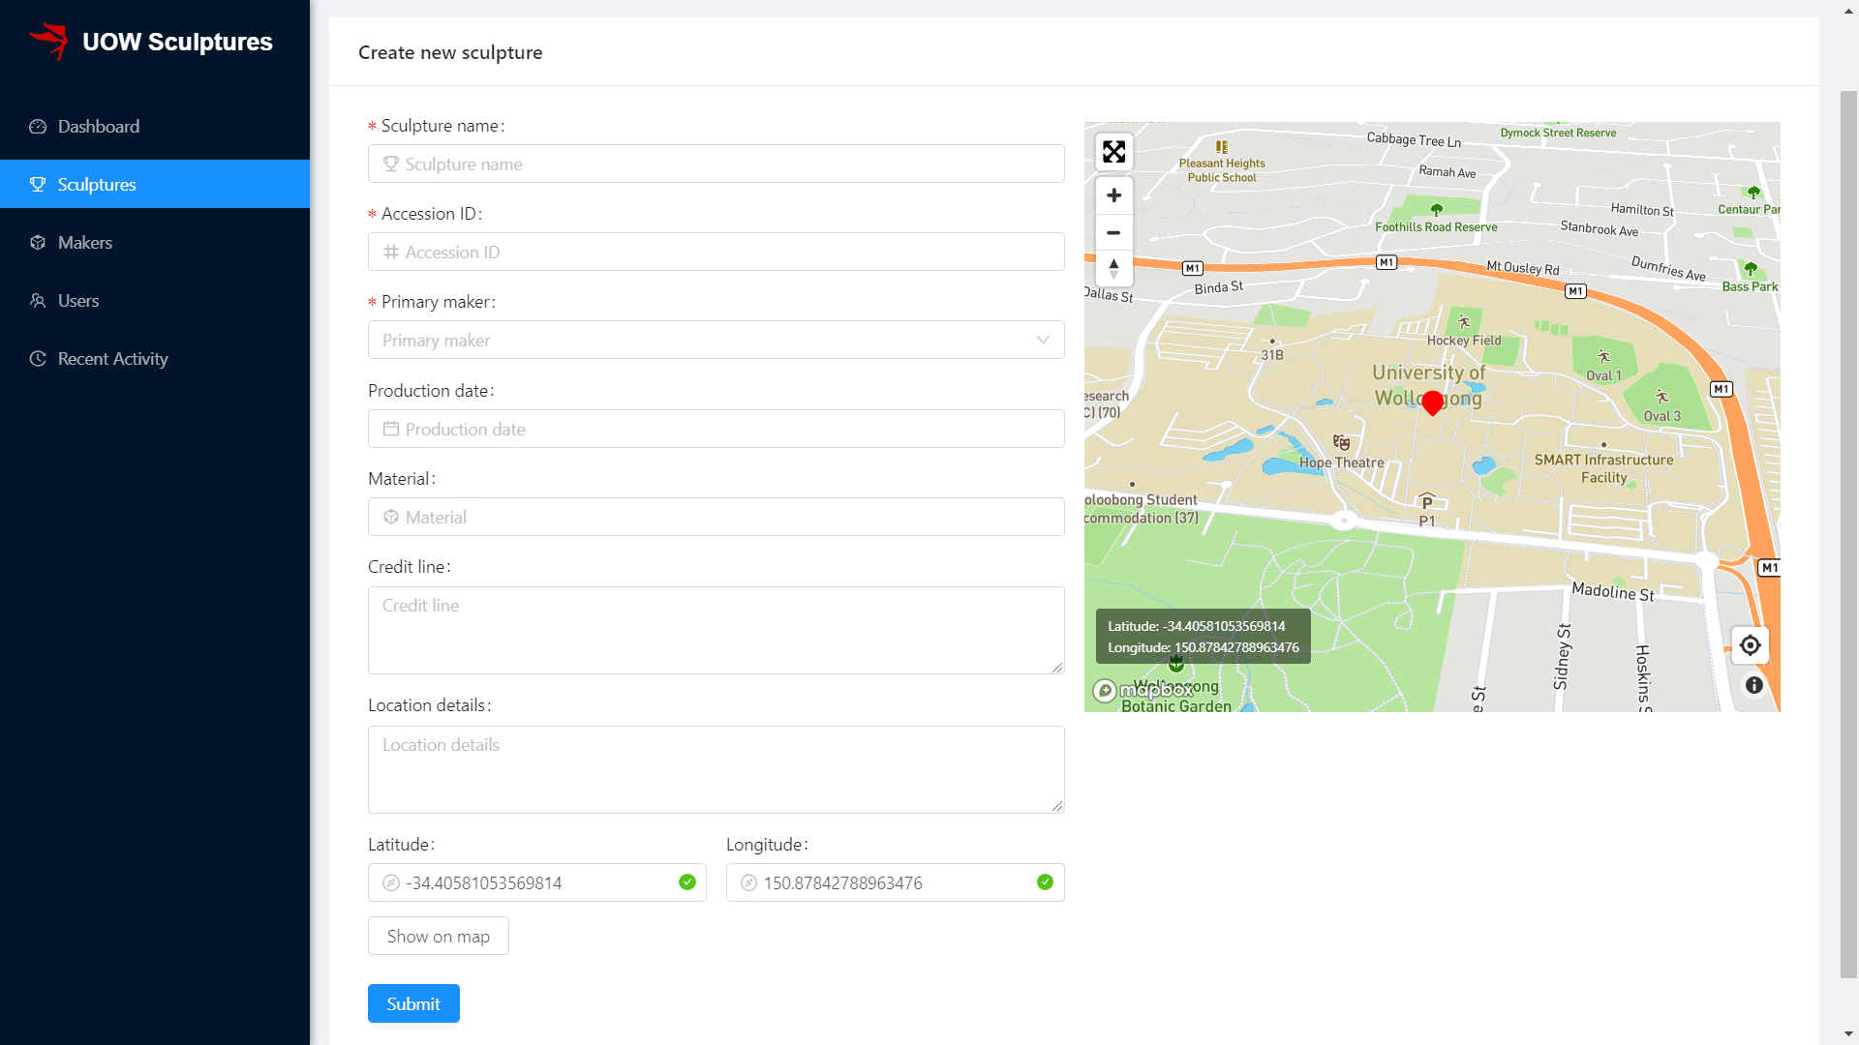The image size is (1859, 1045).
Task: Open the Production date picker
Action: (x=716, y=428)
